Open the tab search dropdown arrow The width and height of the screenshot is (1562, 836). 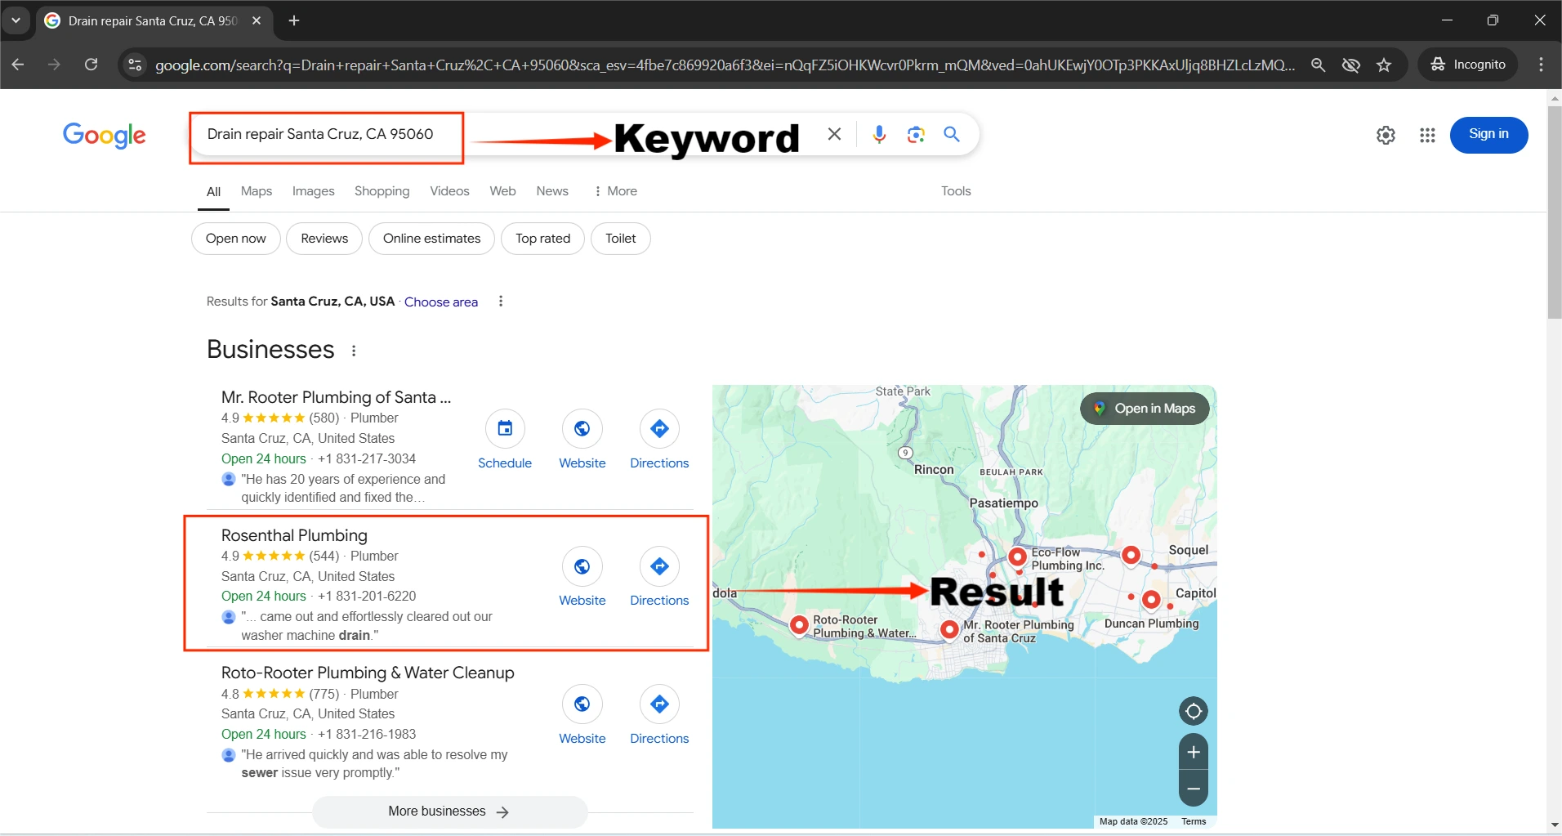click(x=16, y=20)
